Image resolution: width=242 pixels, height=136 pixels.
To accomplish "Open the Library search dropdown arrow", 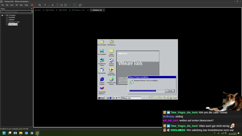I will [32, 12].
